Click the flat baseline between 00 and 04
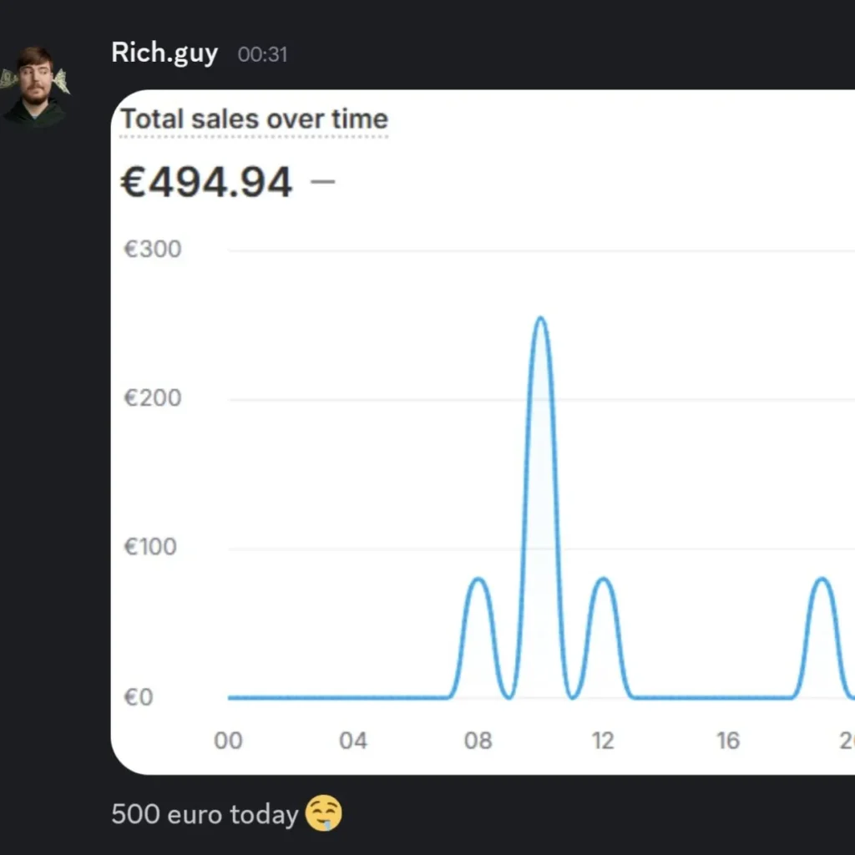Viewport: 855px width, 855px height. [x=291, y=697]
